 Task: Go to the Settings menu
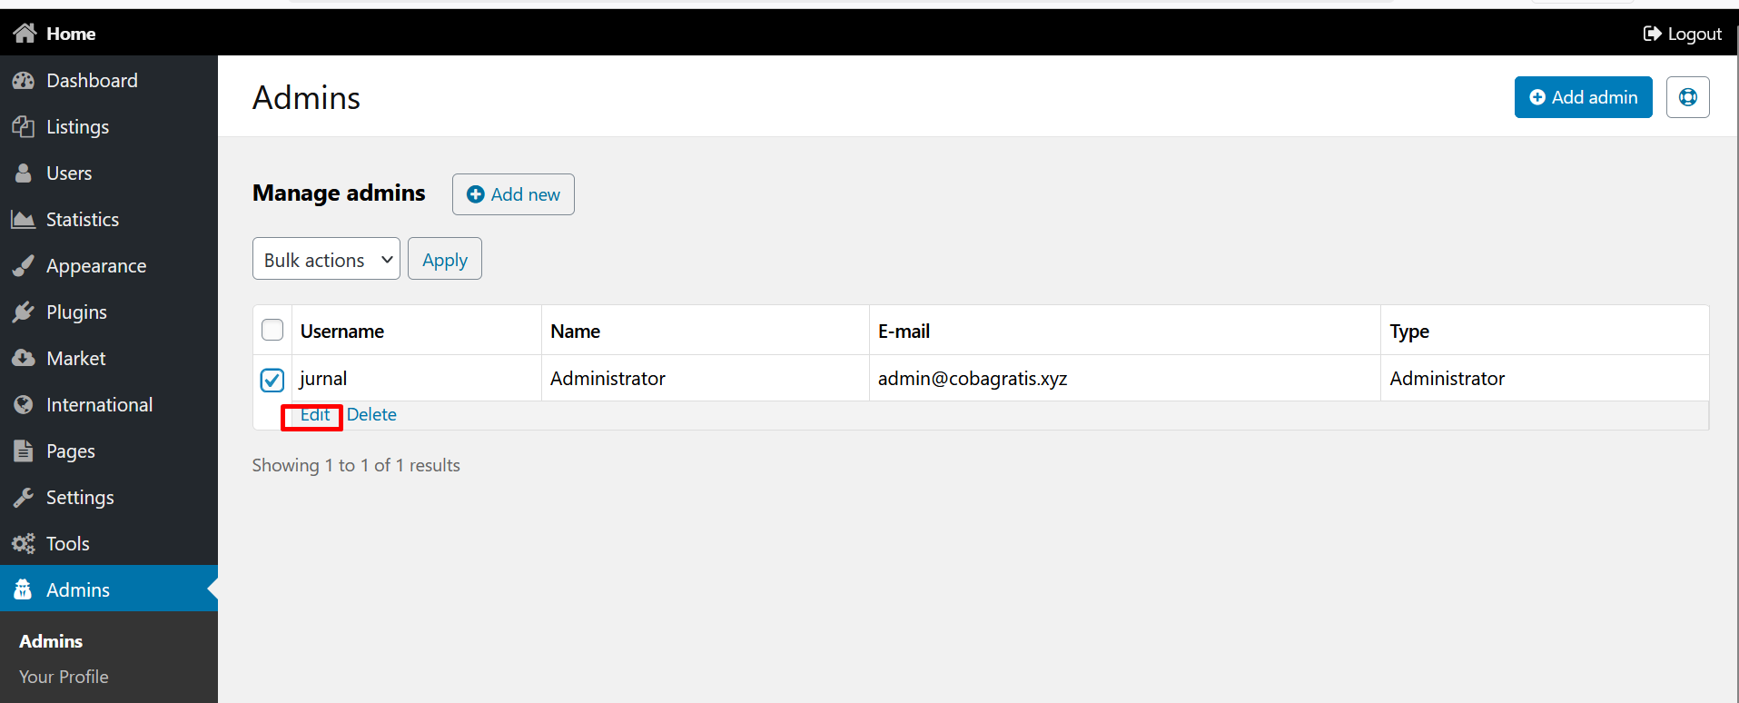(x=80, y=498)
